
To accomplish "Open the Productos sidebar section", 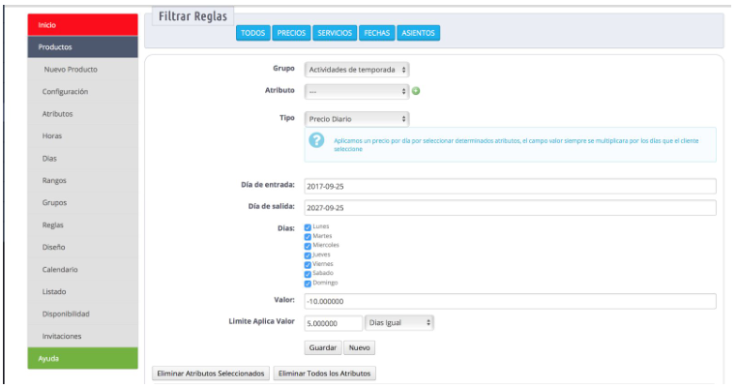I will [x=83, y=47].
